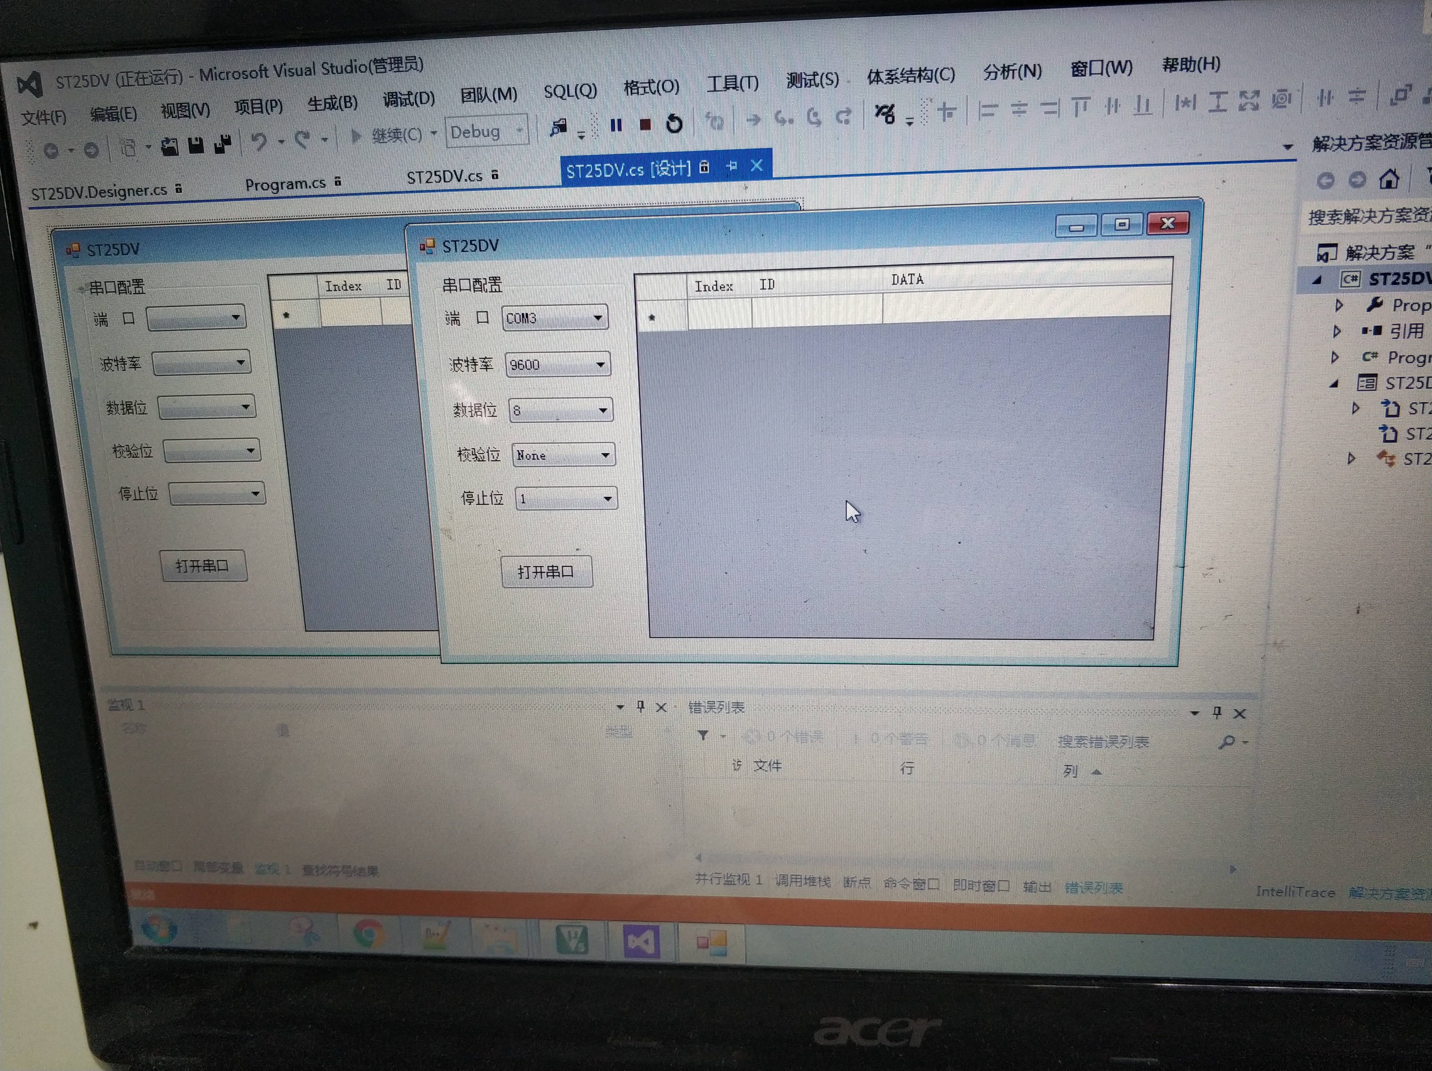Image resolution: width=1432 pixels, height=1071 pixels.
Task: Switch to the 断点 breakpoints tab
Action: pos(857,882)
